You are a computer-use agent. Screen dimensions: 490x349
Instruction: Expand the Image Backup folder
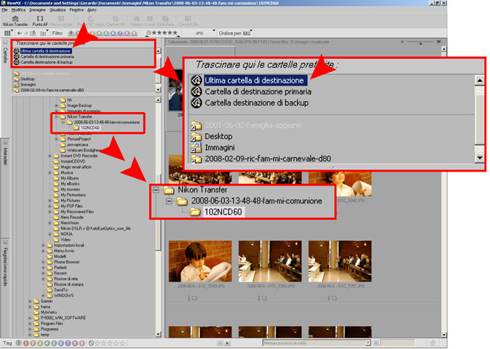tap(56, 105)
